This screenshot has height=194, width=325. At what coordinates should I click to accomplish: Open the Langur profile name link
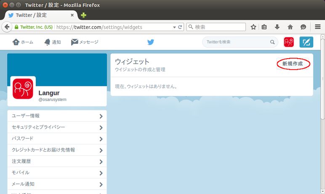[x=49, y=93]
